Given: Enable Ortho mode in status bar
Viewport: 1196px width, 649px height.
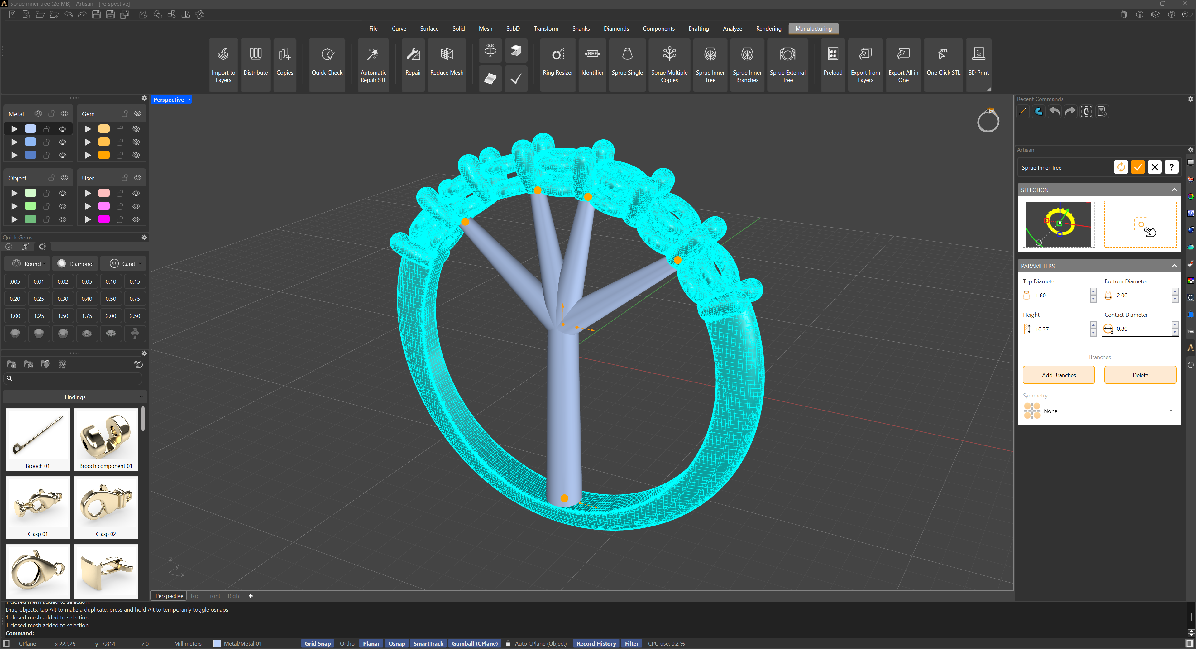Looking at the screenshot, I should (347, 643).
